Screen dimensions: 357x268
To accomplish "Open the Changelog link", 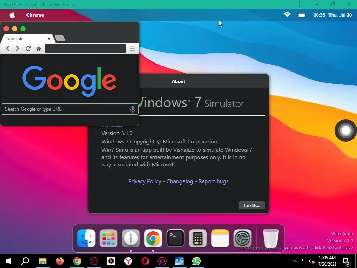I will click(x=180, y=181).
